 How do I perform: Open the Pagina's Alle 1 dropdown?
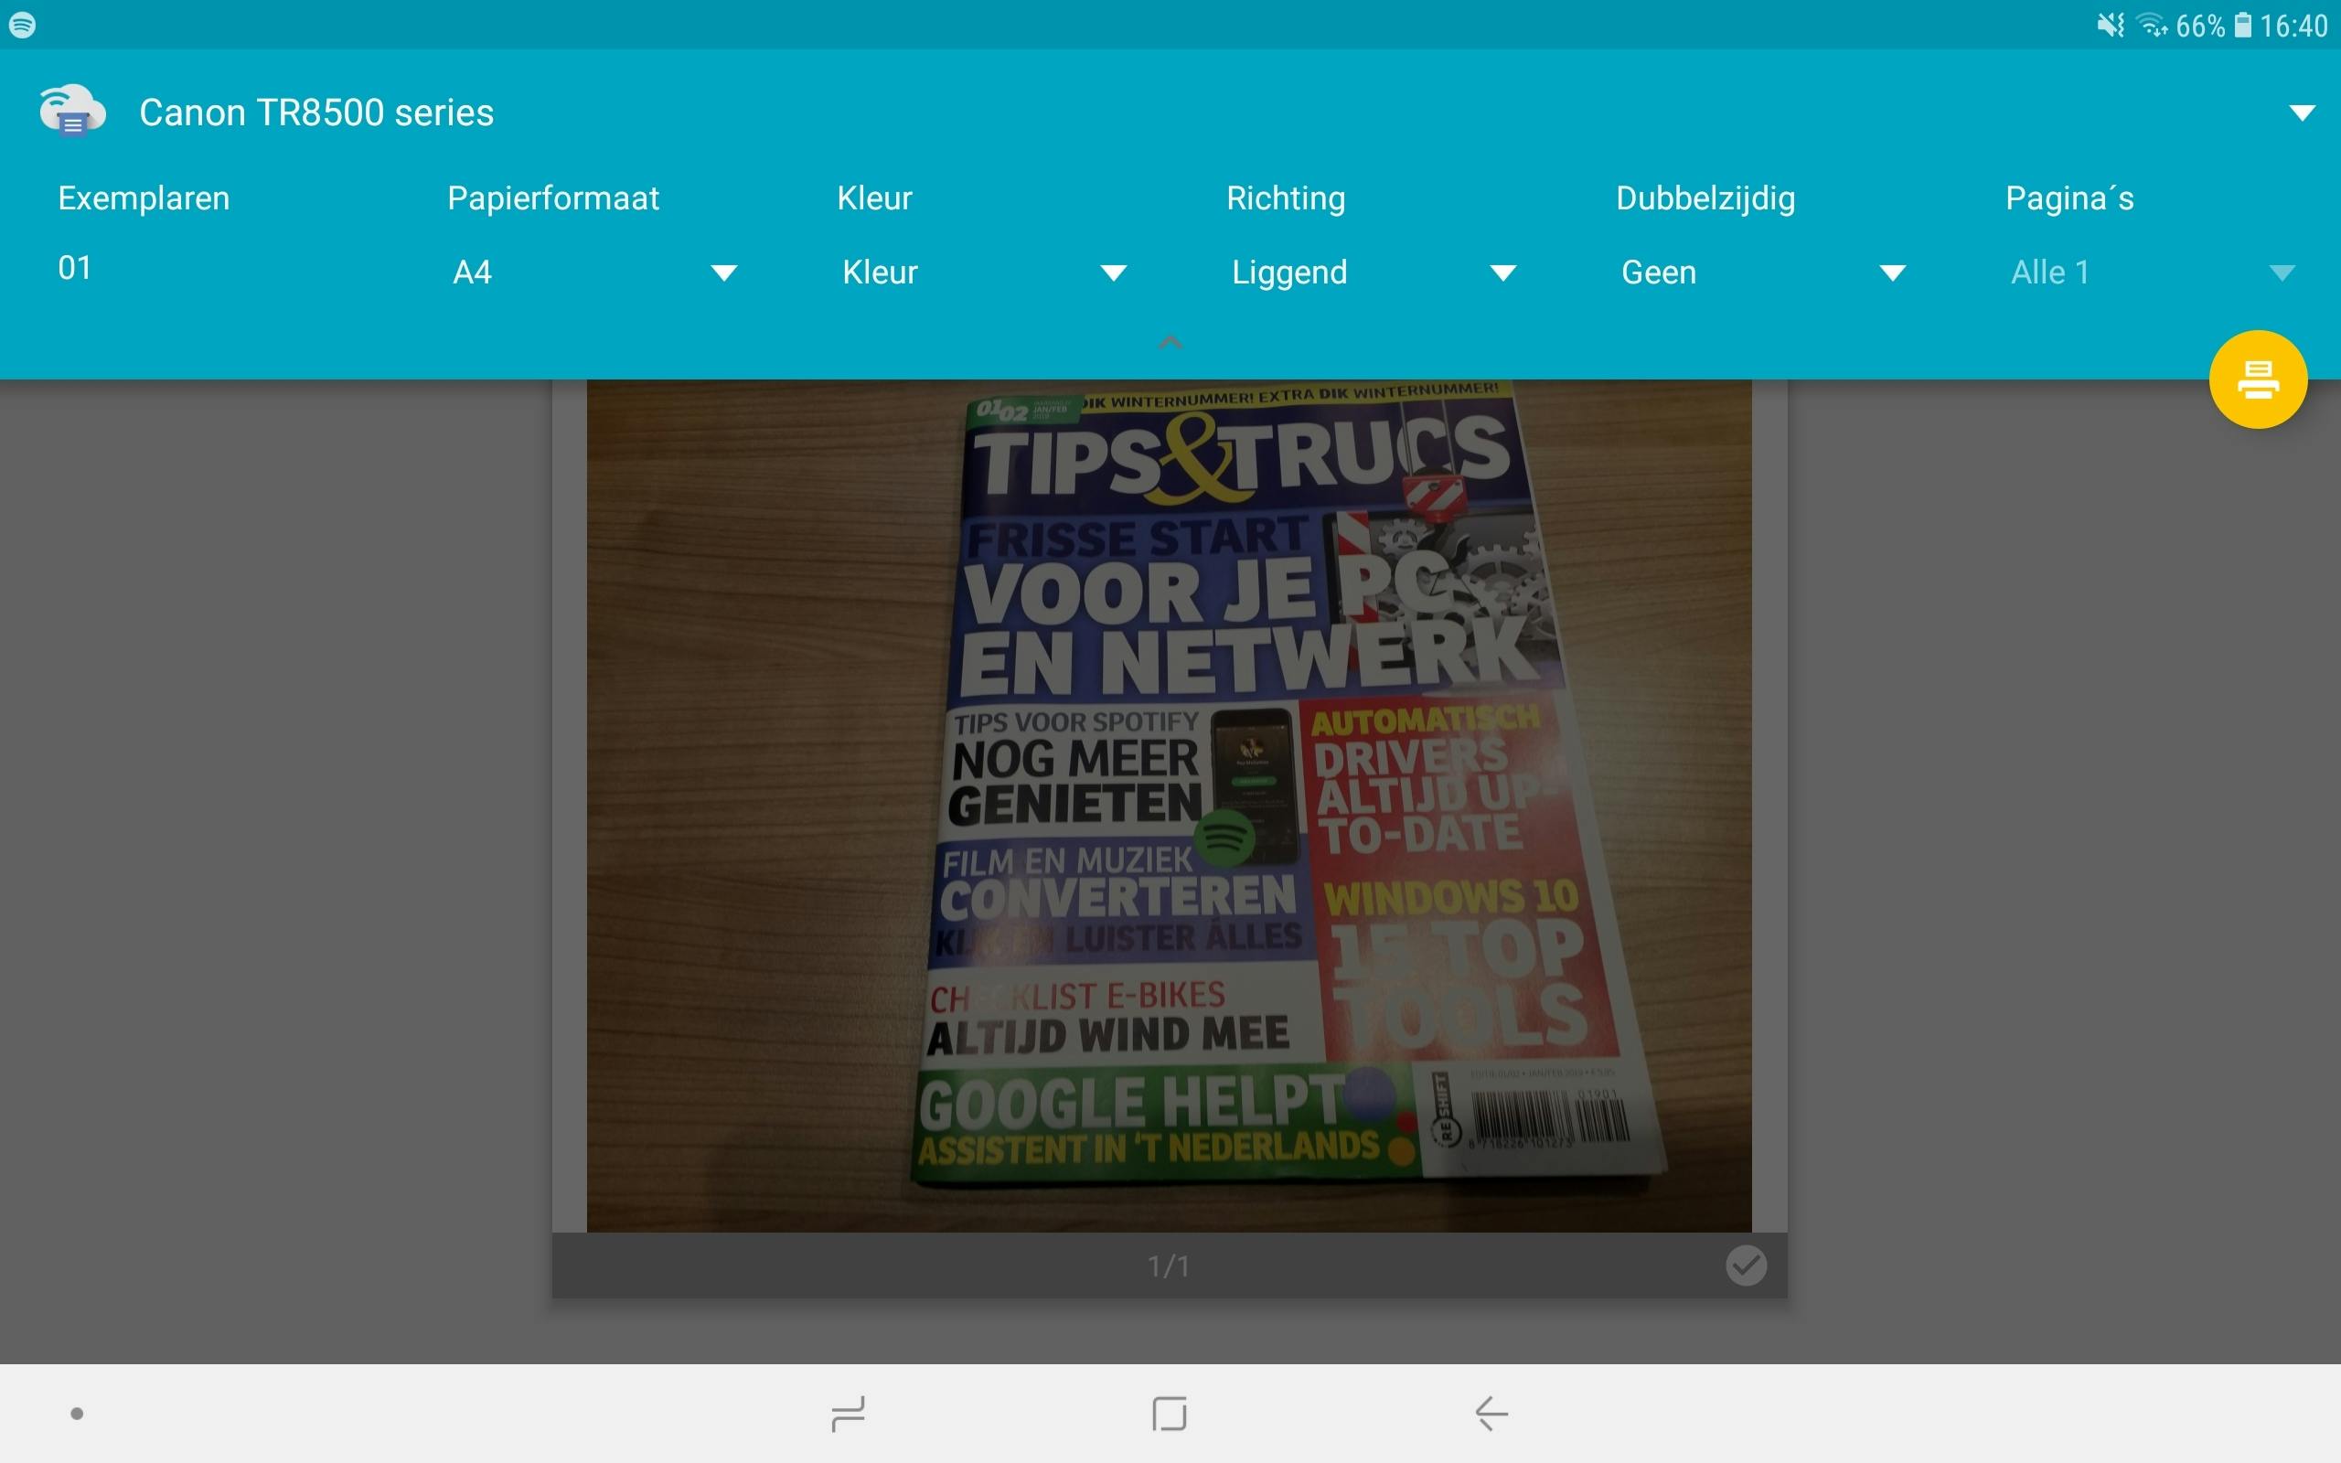[2151, 272]
